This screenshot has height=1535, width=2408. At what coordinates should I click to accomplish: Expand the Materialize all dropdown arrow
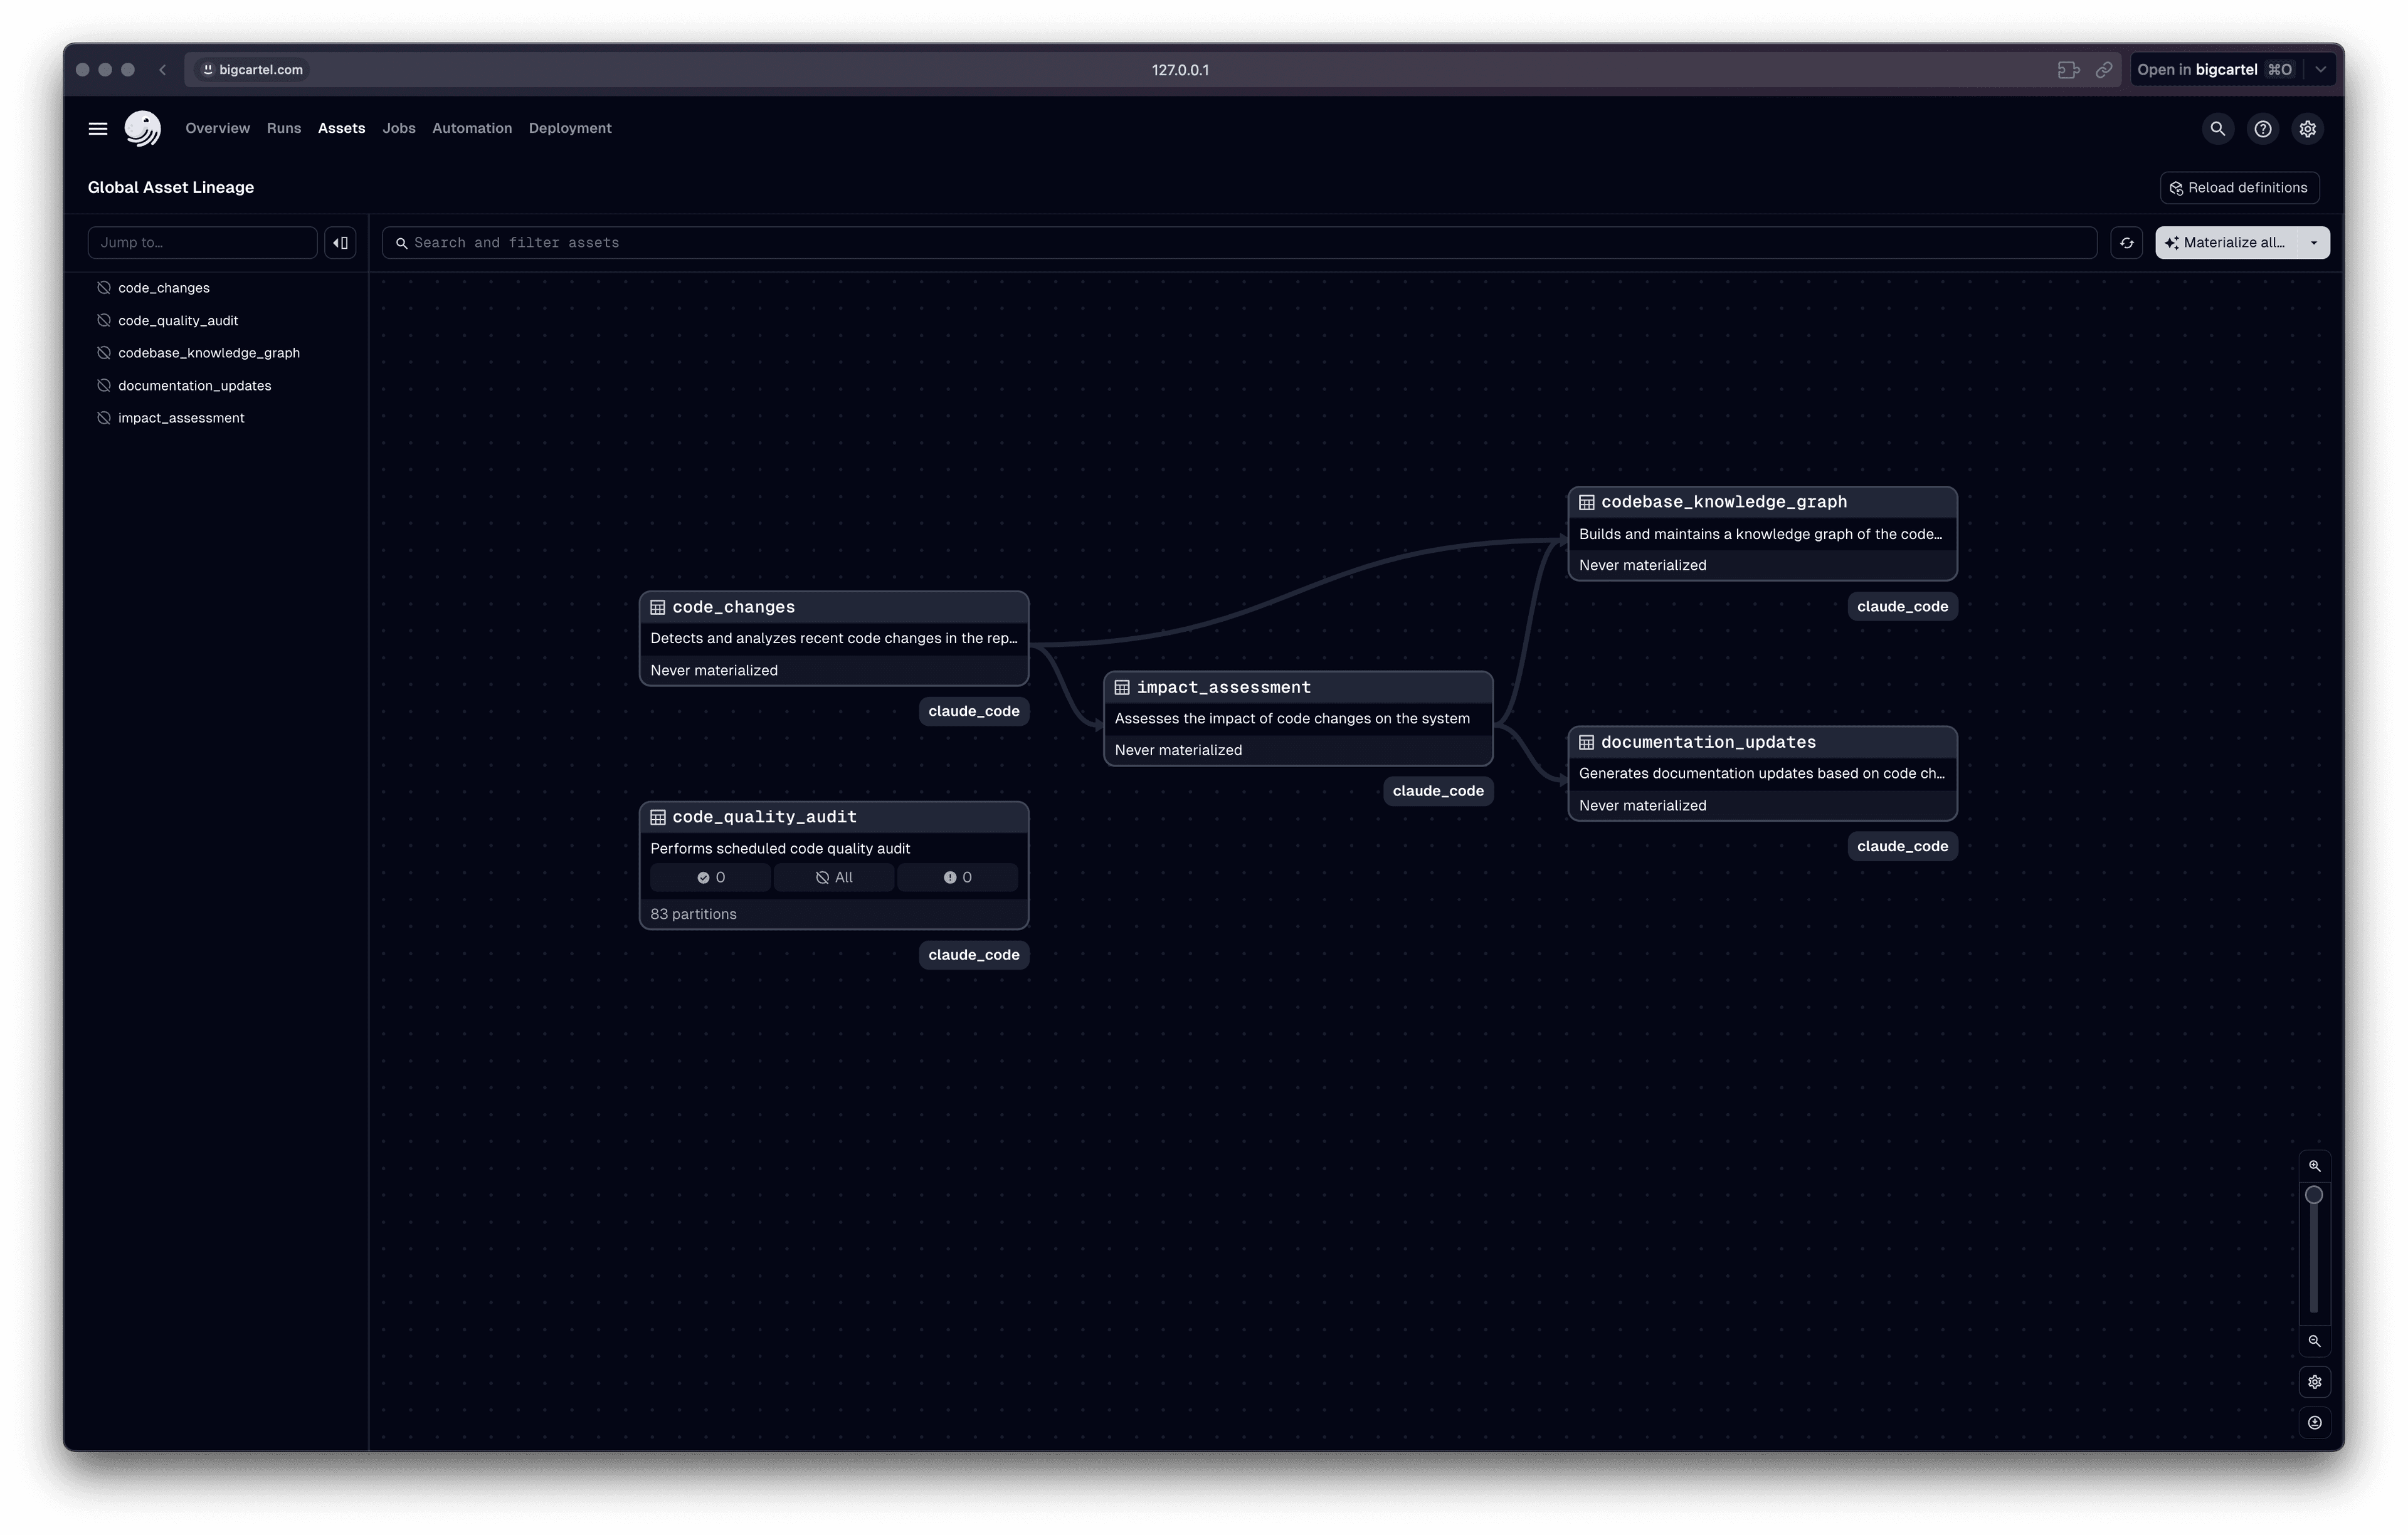click(2313, 243)
